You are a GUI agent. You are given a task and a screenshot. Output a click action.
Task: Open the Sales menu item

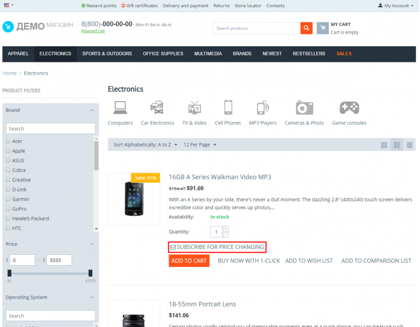pos(344,53)
